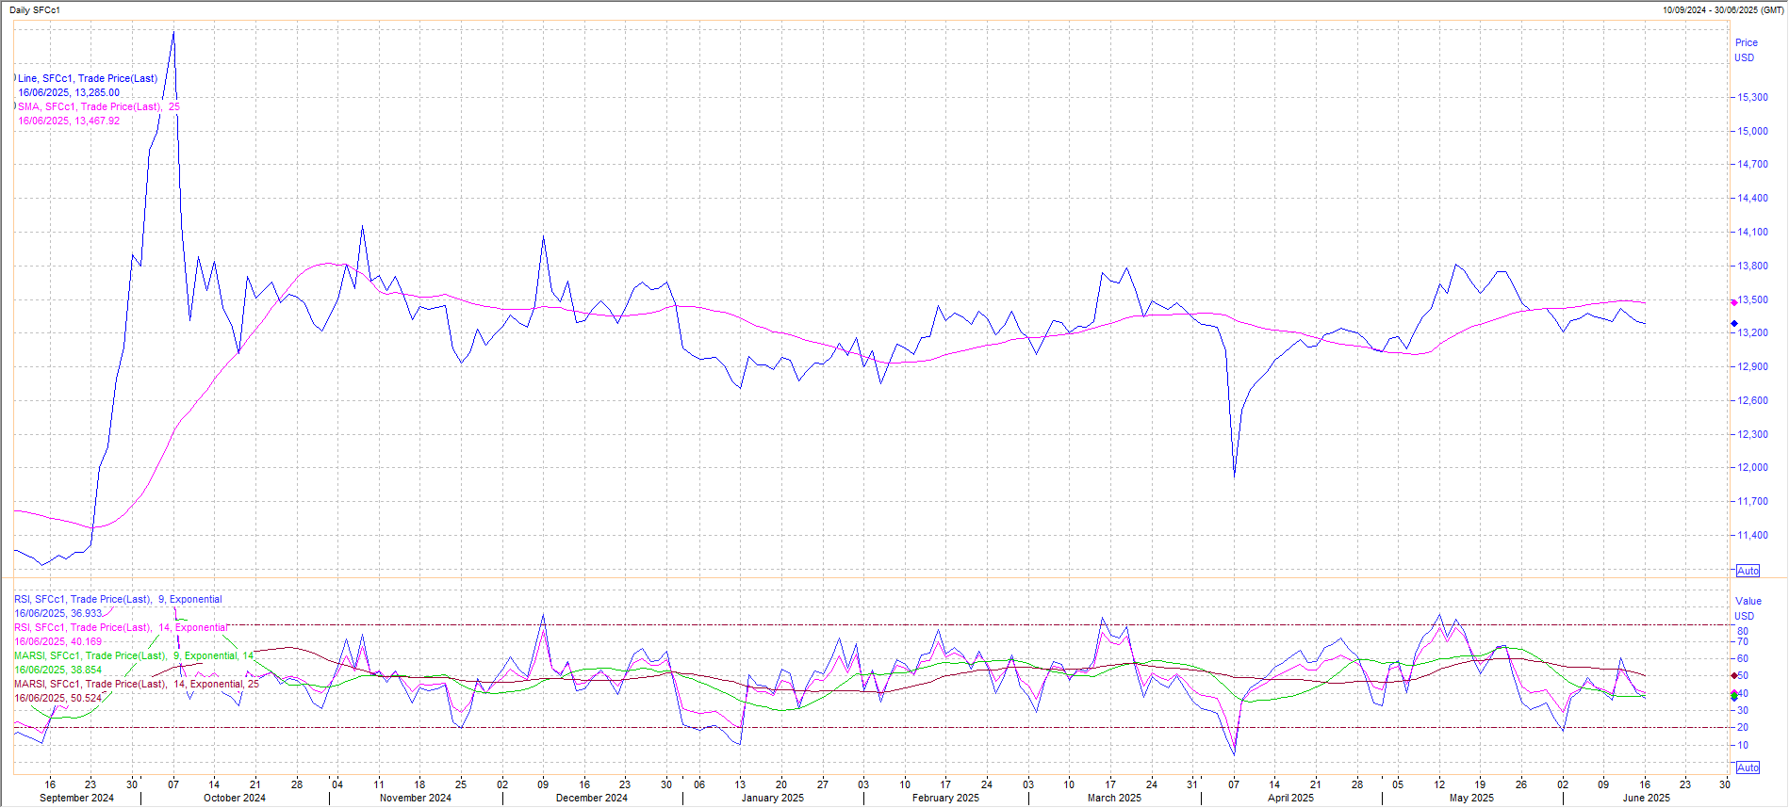1789x808 pixels.
Task: Click the dark red MARSI marker on the RSI axis
Action: (x=1734, y=676)
